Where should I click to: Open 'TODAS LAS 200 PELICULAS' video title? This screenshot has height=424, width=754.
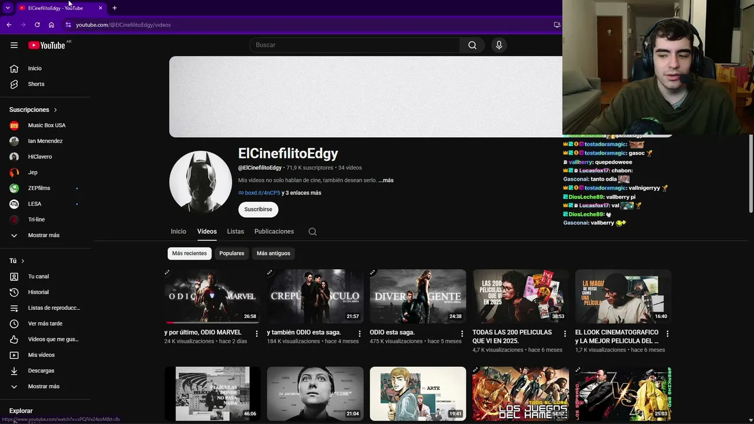[x=512, y=337]
